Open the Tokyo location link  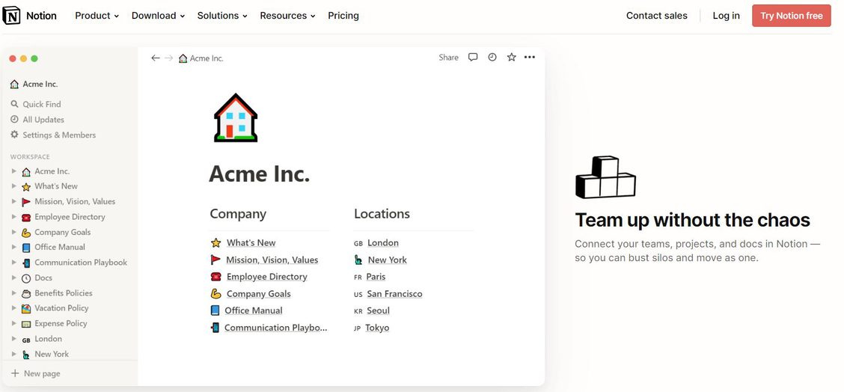coord(377,328)
